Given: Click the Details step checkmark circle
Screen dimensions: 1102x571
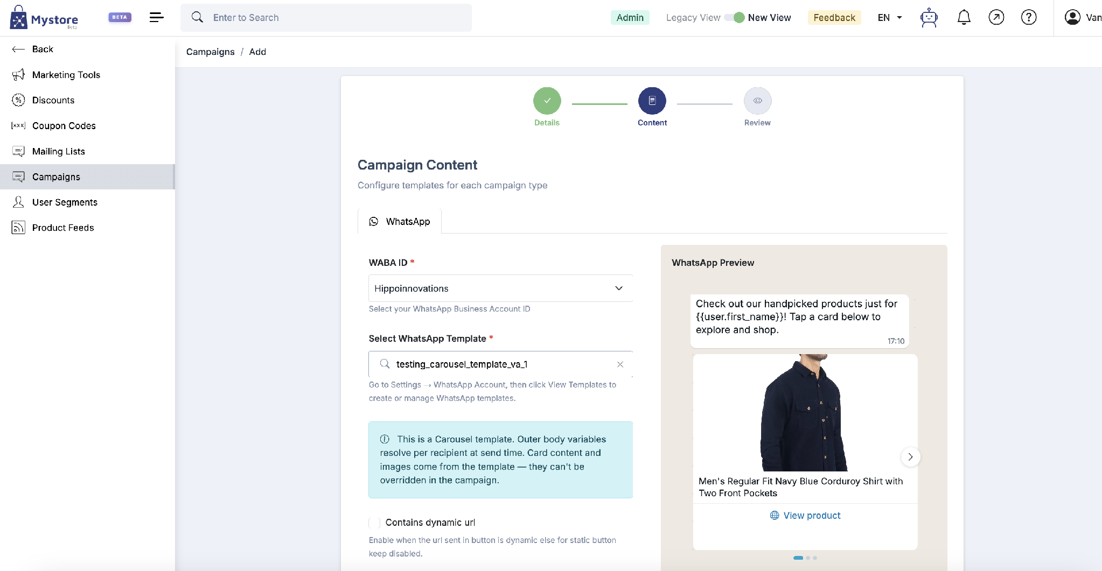Looking at the screenshot, I should tap(547, 101).
